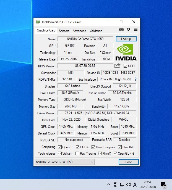Viewport: 172px width, 190px height.
Task: Toggle the Vulkan checkbox
Action: [x=60, y=154]
